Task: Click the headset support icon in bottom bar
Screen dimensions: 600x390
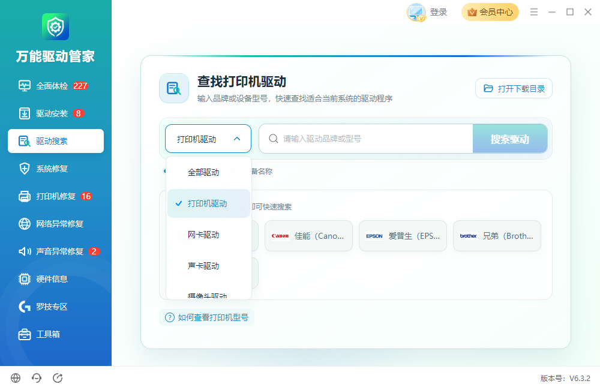Action: (37, 378)
